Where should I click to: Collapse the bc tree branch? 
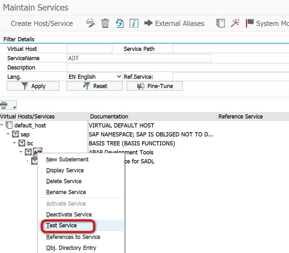[14, 143]
